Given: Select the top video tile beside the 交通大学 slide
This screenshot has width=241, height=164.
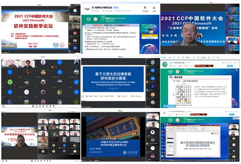Looking at the screenshot, I should (x=153, y=117).
